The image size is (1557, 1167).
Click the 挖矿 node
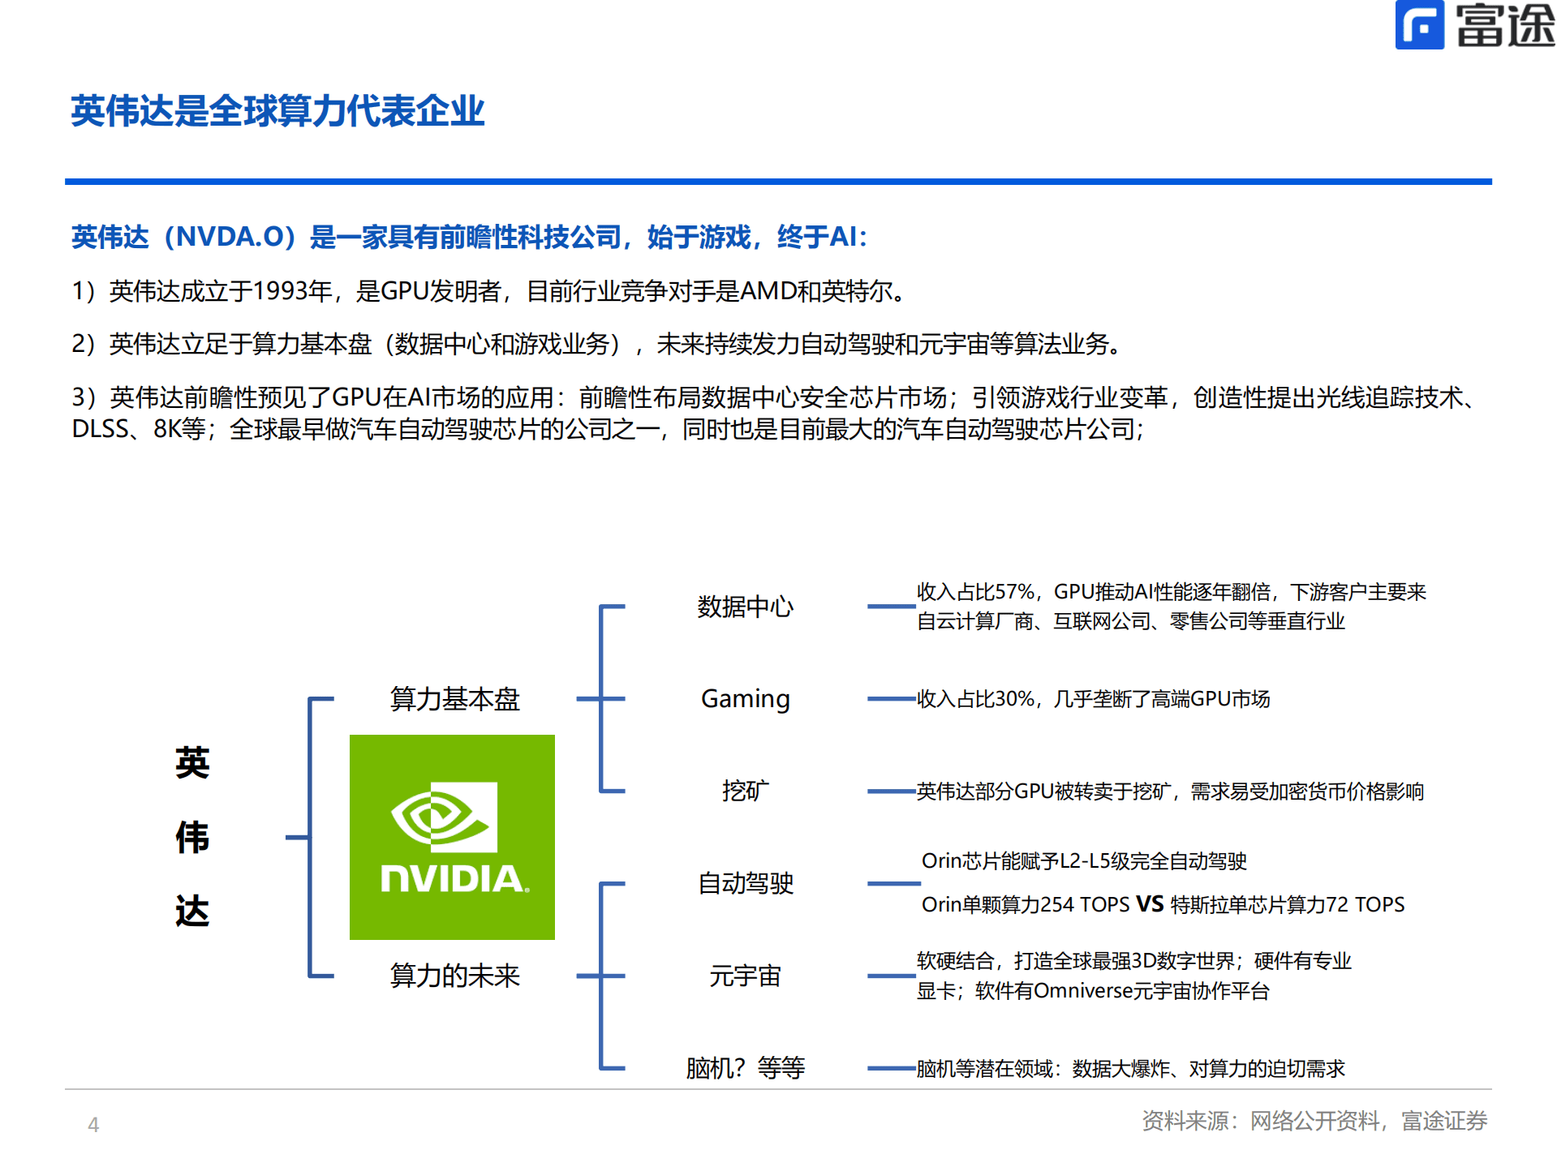pos(745,791)
